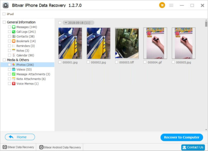208x151 pixels.
Task: Tick the Photos (206) checkbox
Action: pyautogui.click(x=9, y=65)
